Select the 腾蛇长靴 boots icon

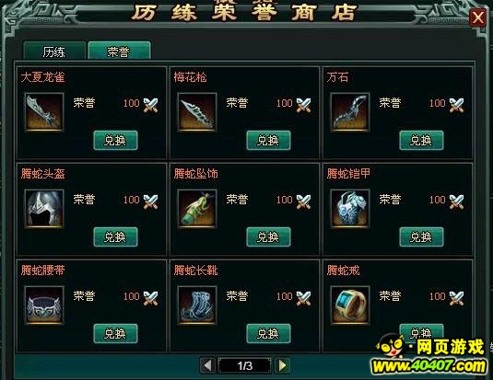tap(197, 305)
